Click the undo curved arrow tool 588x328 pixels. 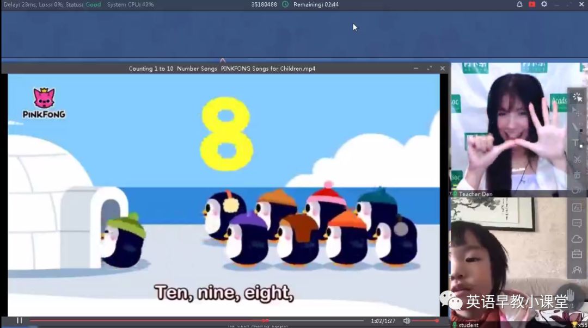point(577,190)
